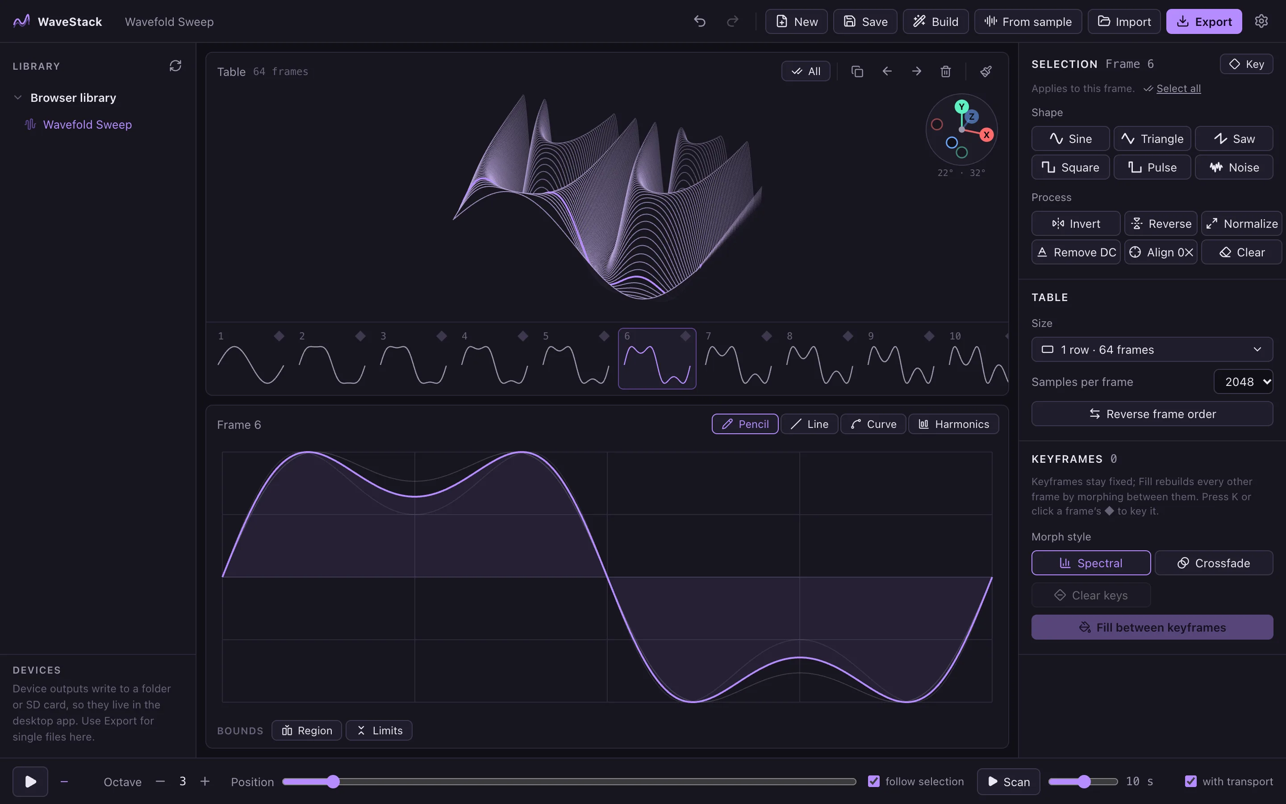The height and width of the screenshot is (804, 1286).
Task: Click the Export button
Action: tap(1204, 21)
